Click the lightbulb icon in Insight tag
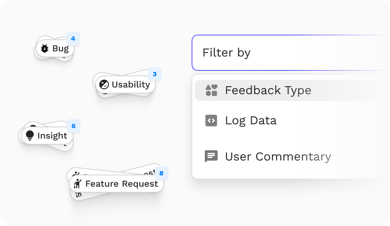 click(30, 136)
